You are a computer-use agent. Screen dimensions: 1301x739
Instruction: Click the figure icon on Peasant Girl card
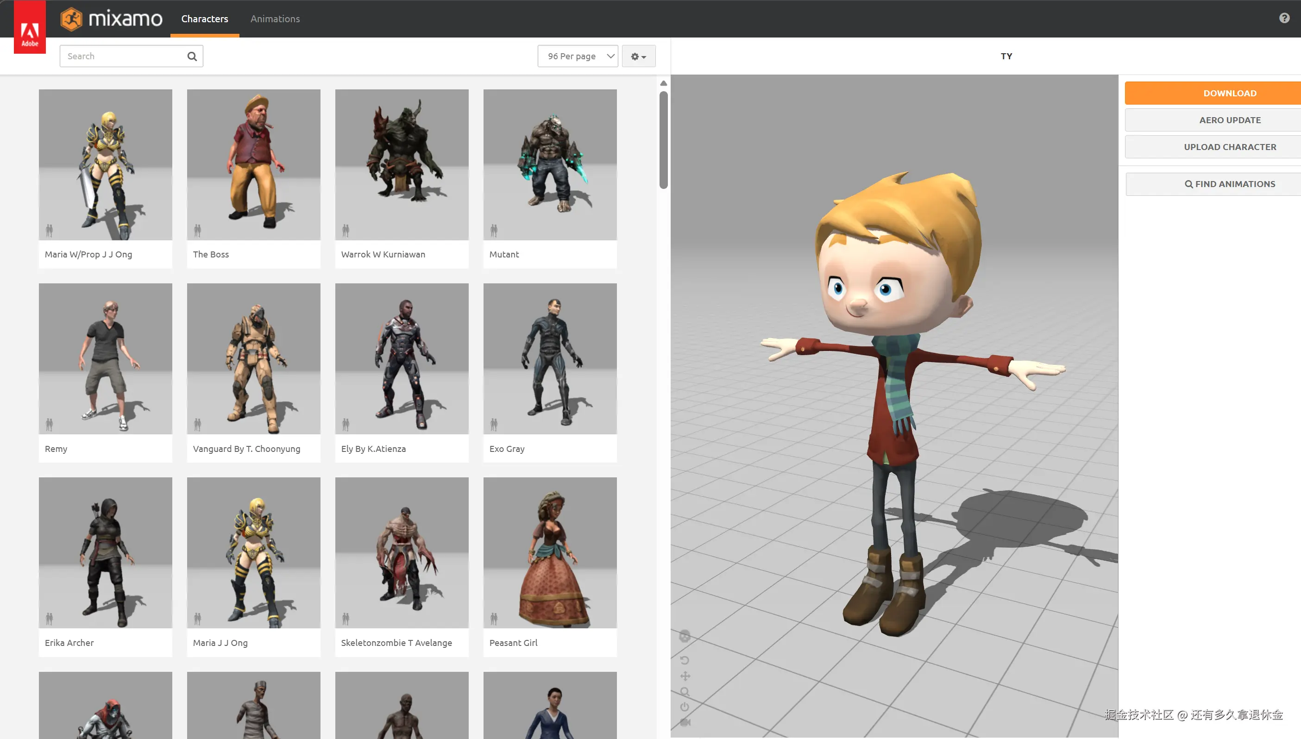pos(494,619)
